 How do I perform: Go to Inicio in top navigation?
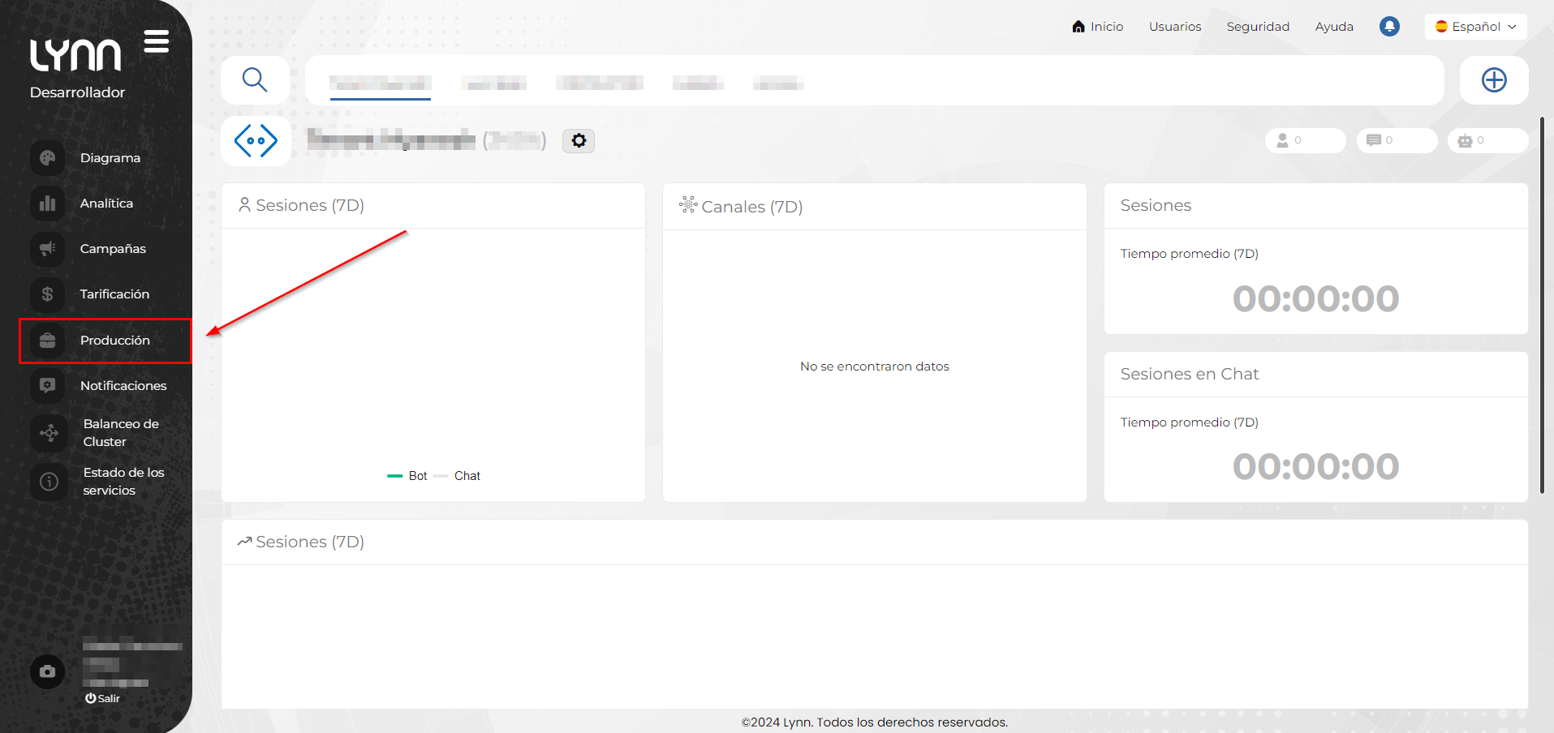pyautogui.click(x=1098, y=27)
